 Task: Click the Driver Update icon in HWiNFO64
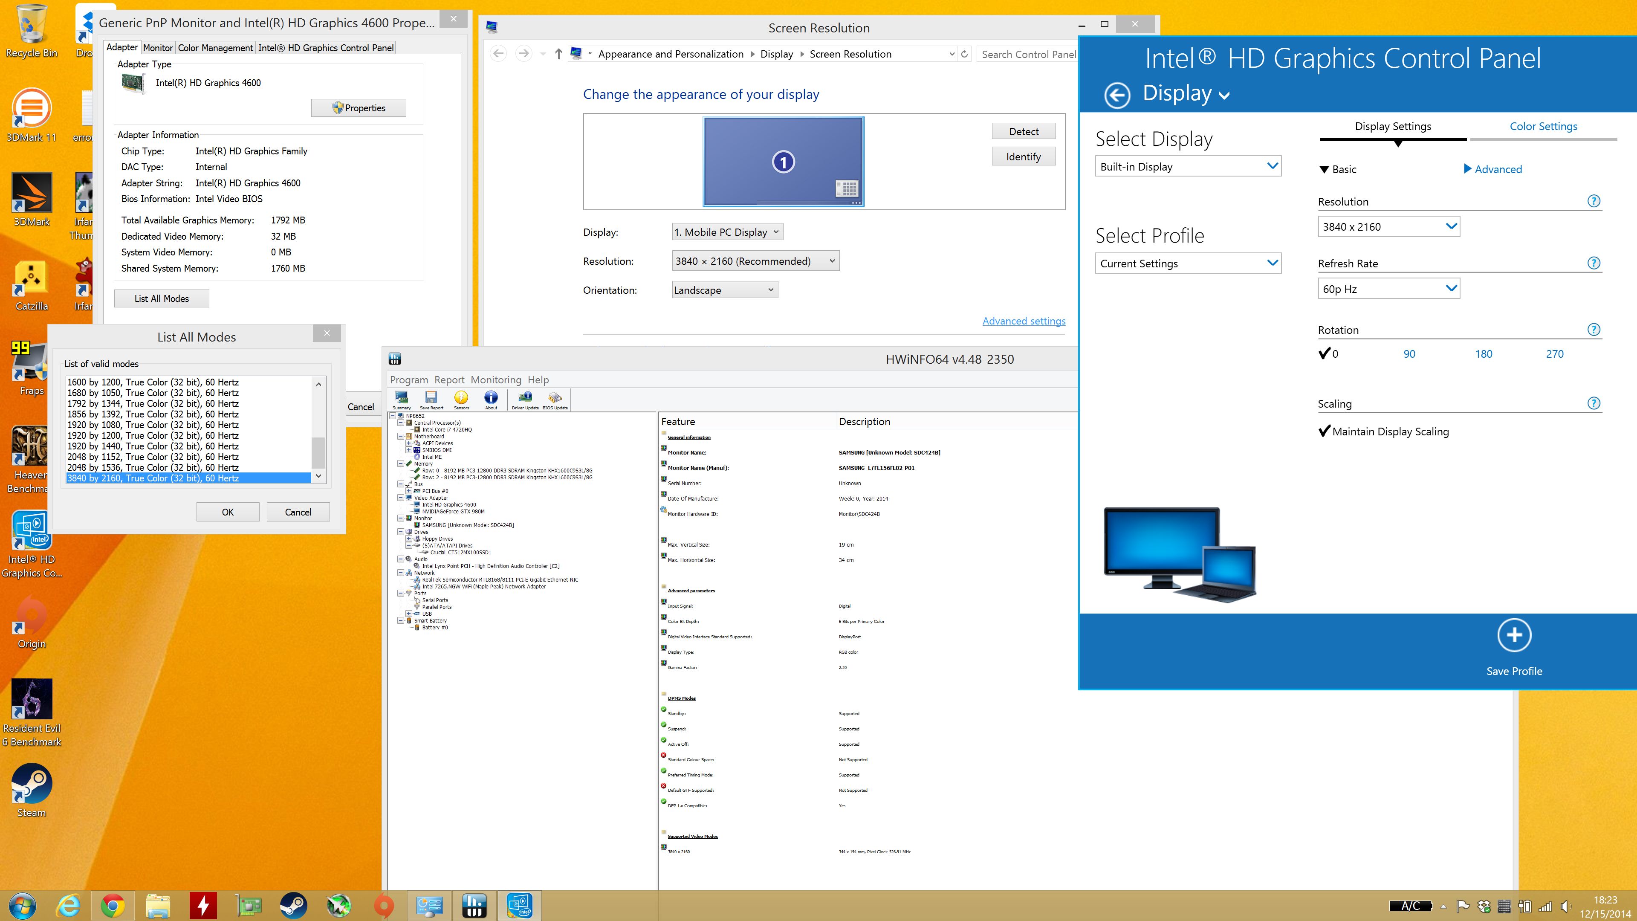525,399
